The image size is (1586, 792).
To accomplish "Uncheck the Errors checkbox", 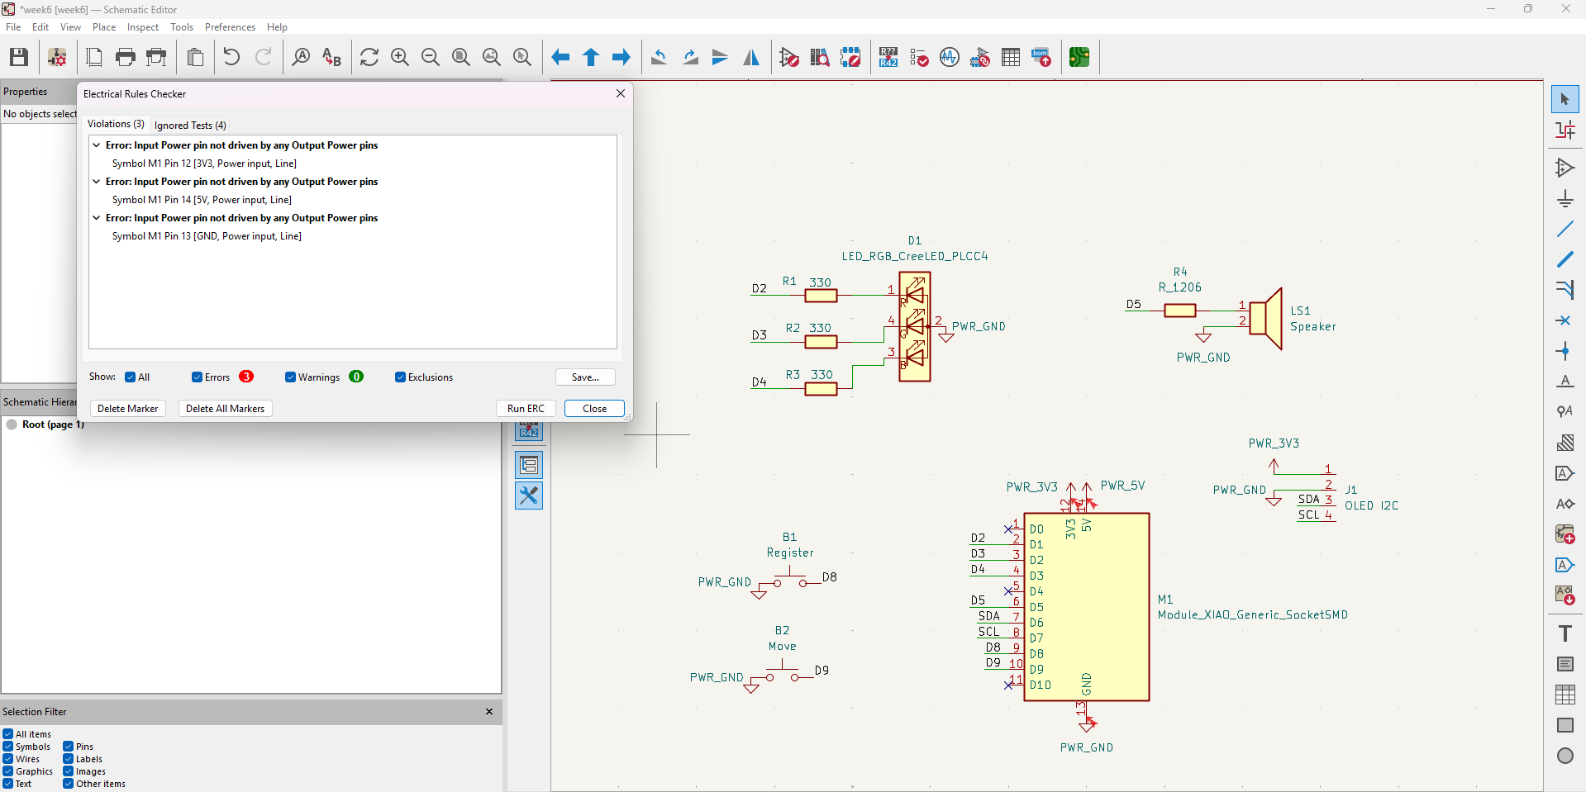I will tap(197, 377).
